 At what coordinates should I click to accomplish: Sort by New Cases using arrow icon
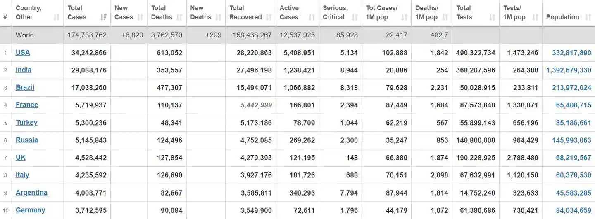[140, 17]
